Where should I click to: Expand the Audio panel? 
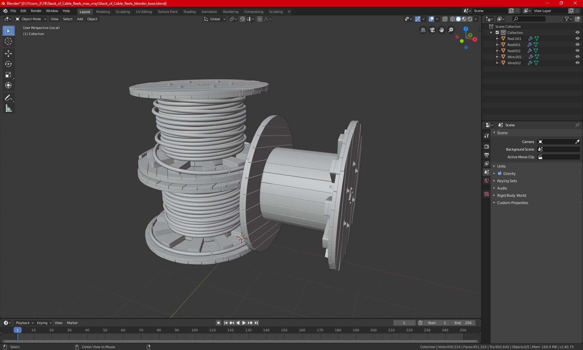click(502, 188)
